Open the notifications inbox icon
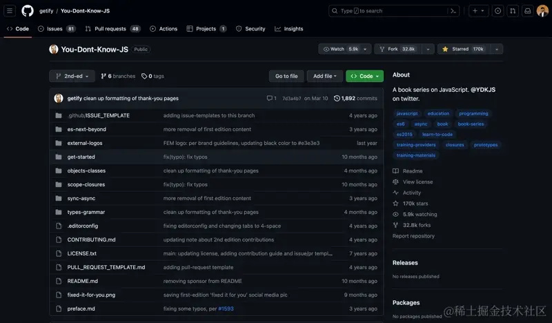552x323 pixels. [x=527, y=11]
